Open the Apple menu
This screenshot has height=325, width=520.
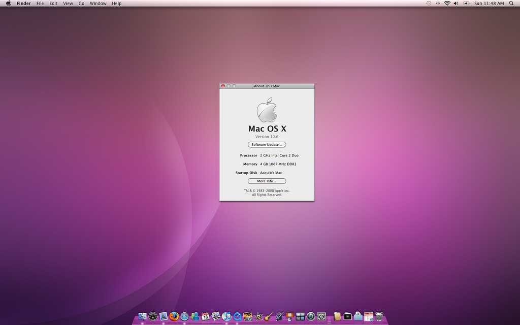8,4
